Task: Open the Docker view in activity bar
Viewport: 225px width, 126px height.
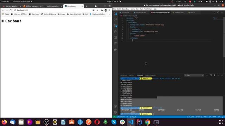Action: coord(115,50)
